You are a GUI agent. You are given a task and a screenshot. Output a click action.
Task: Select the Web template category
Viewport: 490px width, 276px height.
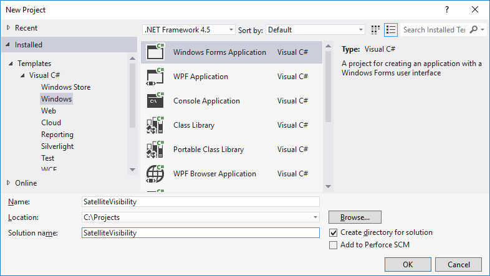(49, 111)
